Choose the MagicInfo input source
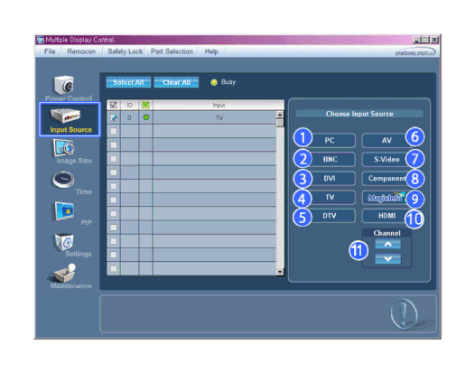475x373 pixels. tap(386, 198)
